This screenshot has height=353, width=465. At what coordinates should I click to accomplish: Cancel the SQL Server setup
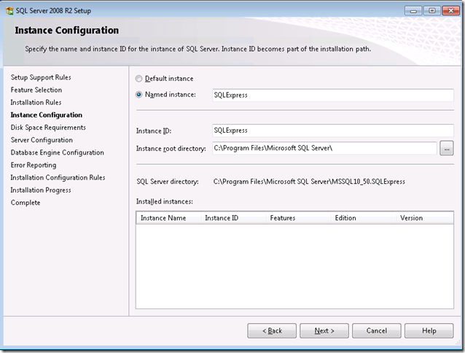pyautogui.click(x=377, y=330)
